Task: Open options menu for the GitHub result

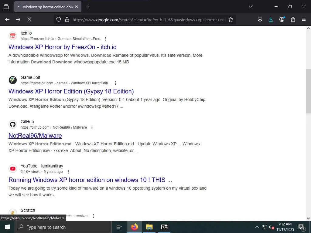Action: [x=92, y=127]
